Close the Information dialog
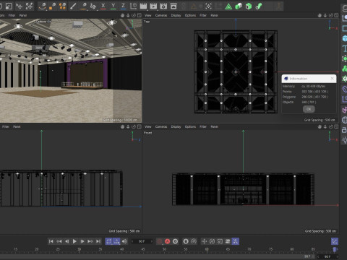Screen dimensions: 347x260 [x=332, y=79]
